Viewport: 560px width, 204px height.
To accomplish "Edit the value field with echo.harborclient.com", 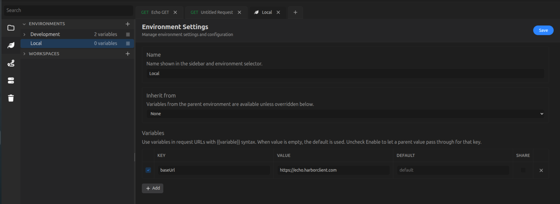I will pos(333,170).
